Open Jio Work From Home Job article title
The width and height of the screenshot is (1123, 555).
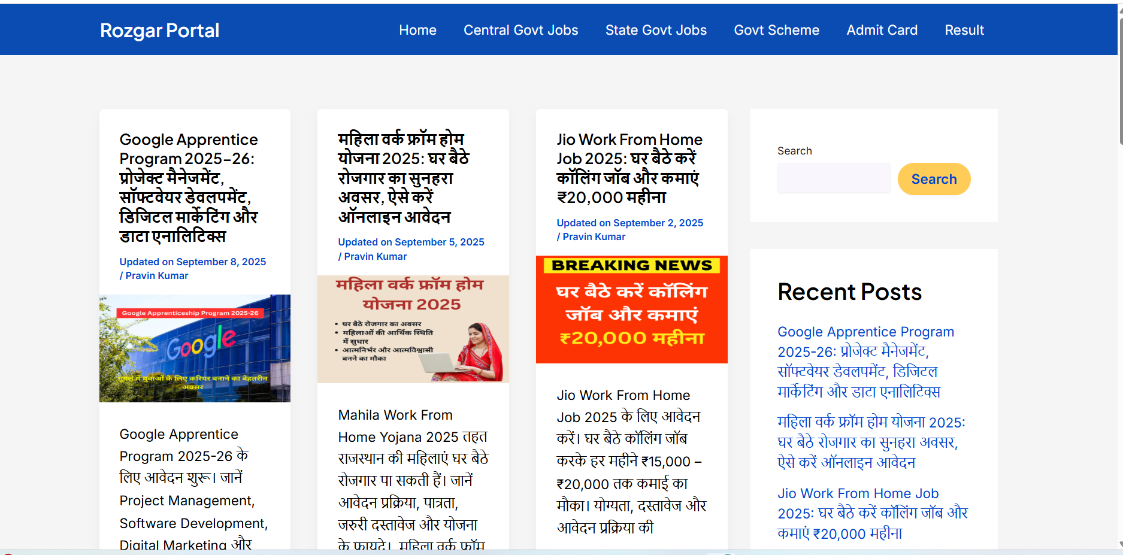pyautogui.click(x=629, y=168)
